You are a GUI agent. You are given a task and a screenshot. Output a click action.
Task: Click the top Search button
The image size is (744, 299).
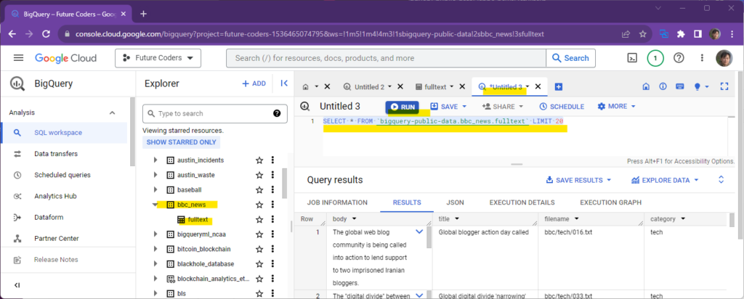tap(570, 58)
